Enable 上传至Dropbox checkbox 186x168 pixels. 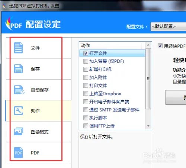(x=86, y=94)
